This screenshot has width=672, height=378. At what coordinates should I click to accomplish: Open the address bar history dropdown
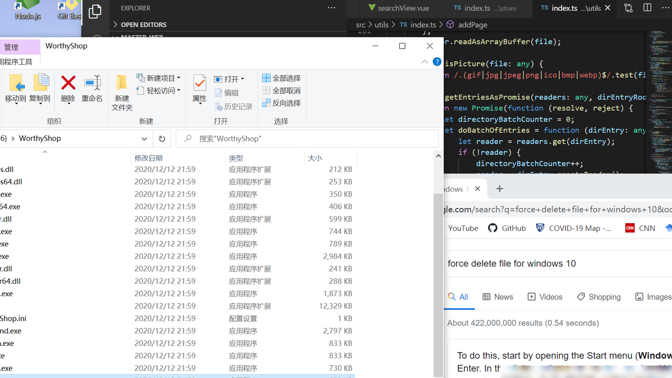click(x=144, y=139)
